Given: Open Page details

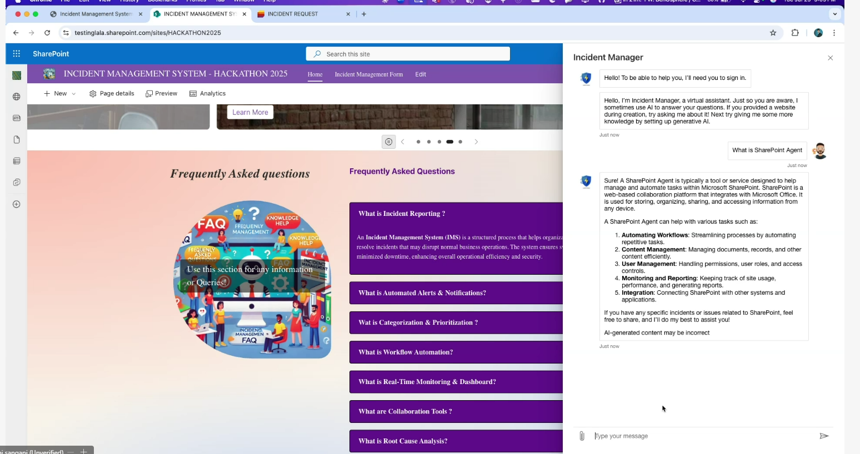Looking at the screenshot, I should (x=112, y=94).
